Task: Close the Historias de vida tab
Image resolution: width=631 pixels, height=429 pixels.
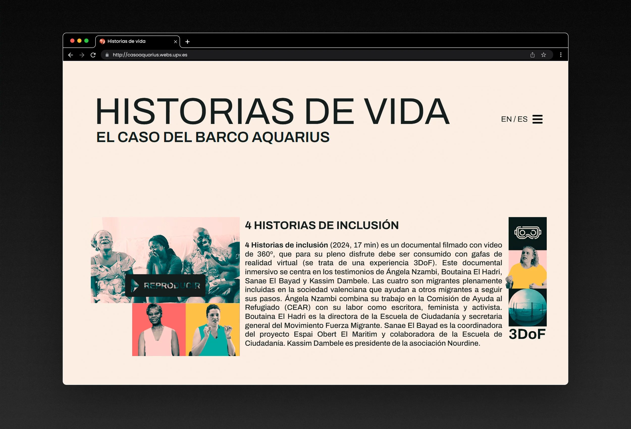Action: pos(175,42)
